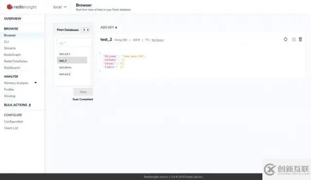Open the Keys Database number selector

tap(86, 30)
